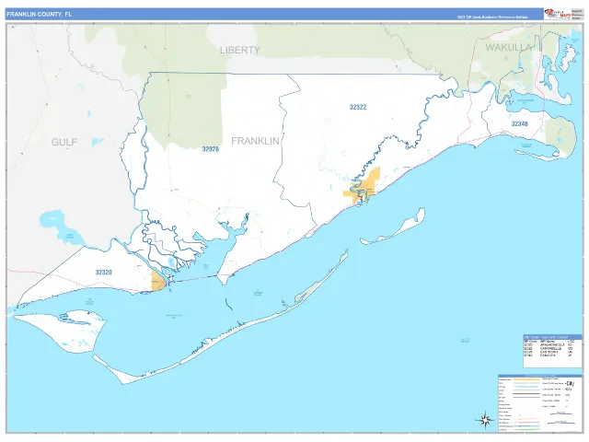Click the orange legend line swatch

526,379
